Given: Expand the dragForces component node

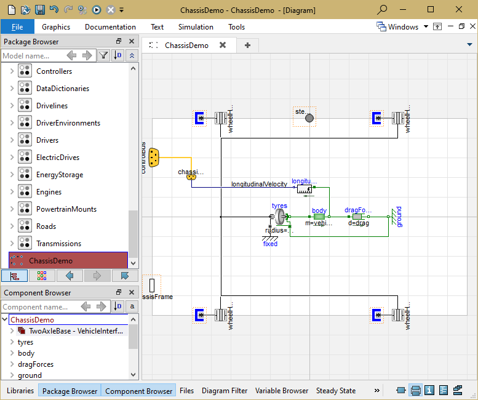Looking at the screenshot, I should [x=12, y=364].
